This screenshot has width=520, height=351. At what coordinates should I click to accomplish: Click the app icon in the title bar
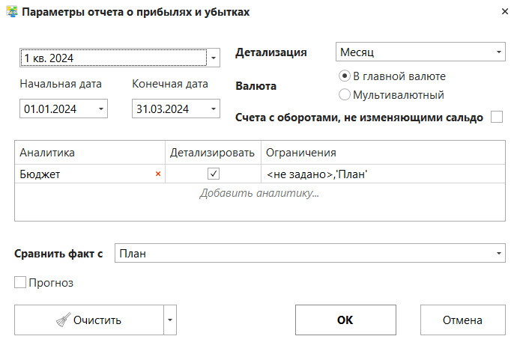click(x=11, y=12)
